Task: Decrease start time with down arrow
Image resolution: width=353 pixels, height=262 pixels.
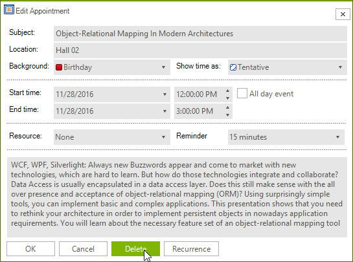Action: tap(227, 98)
